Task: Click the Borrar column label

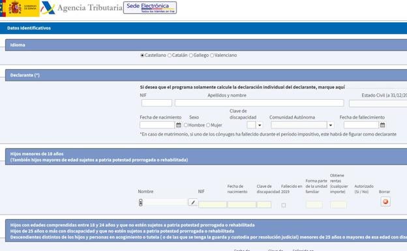Action: tap(384, 192)
